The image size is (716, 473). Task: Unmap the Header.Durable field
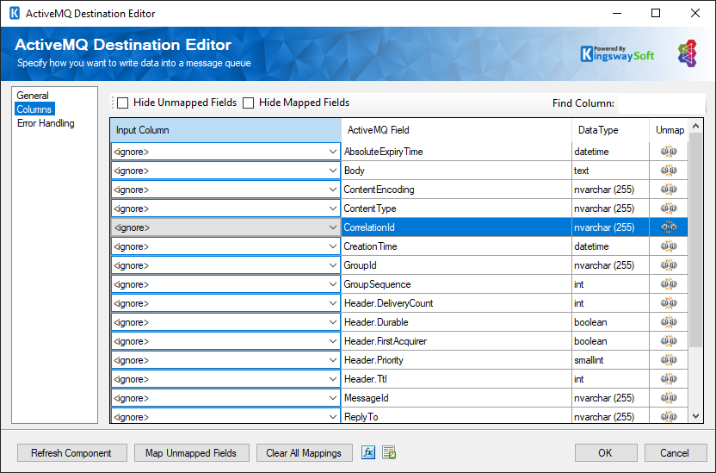pyautogui.click(x=669, y=322)
